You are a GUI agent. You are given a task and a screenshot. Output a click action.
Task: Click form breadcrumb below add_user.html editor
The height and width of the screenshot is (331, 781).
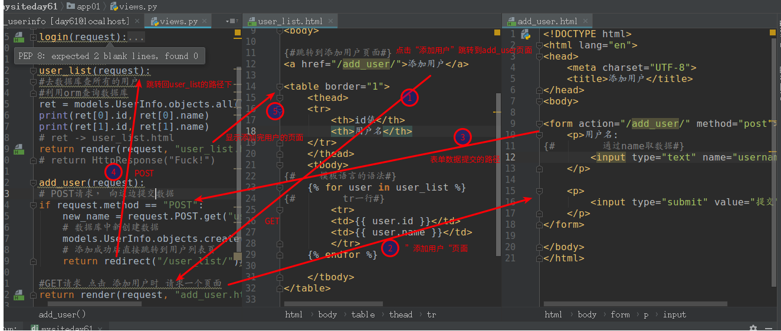pyautogui.click(x=620, y=314)
